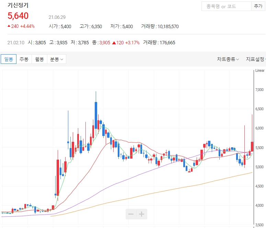Click the change value 240 +4.44%

click(21, 26)
